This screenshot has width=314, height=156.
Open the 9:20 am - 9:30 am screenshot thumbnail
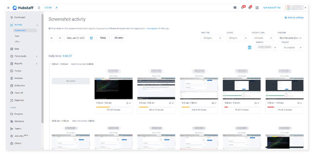156,89
